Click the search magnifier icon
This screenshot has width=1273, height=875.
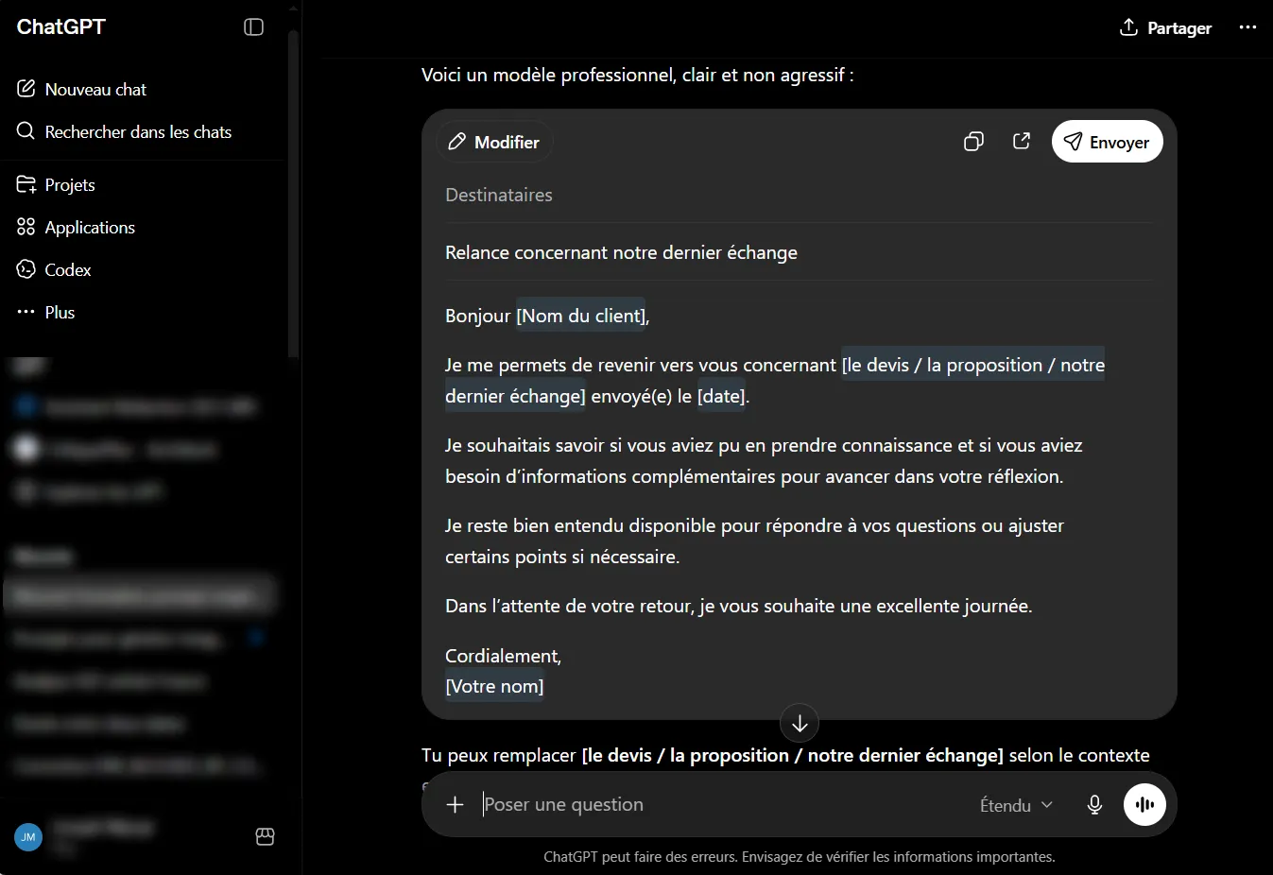[x=26, y=131]
